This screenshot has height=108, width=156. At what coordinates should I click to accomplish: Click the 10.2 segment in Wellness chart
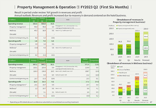pyautogui.click(x=120, y=88)
